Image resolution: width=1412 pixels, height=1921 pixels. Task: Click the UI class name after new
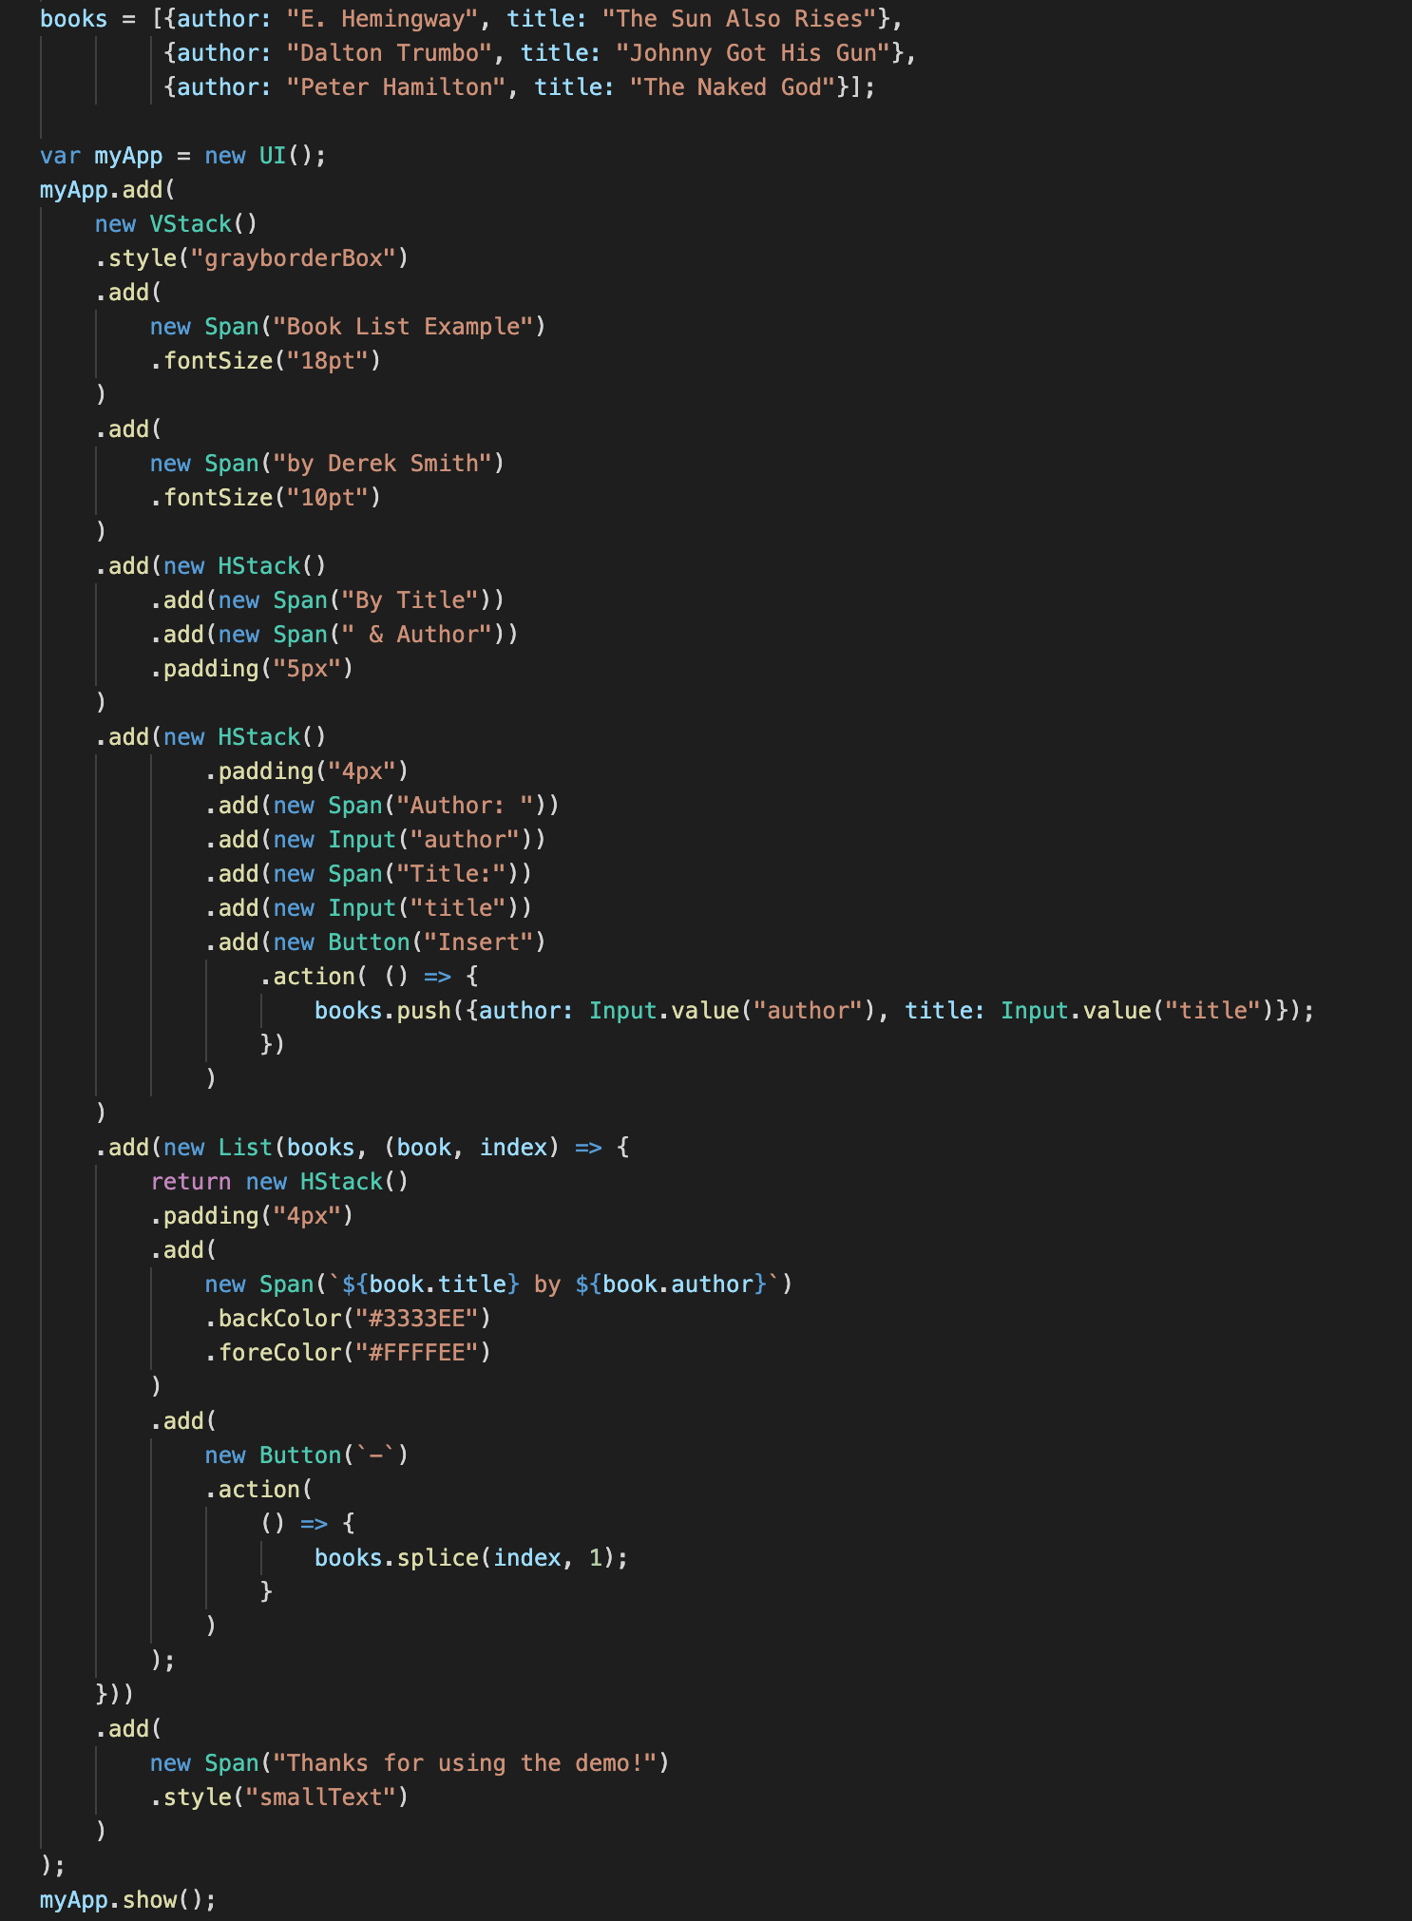pos(273,156)
